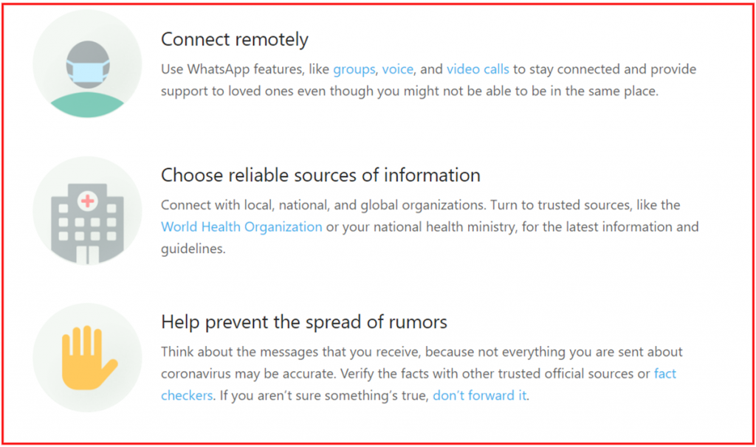756x447 pixels.
Task: Click the word 'guidelines' in the sources paragraph
Action: [193, 249]
